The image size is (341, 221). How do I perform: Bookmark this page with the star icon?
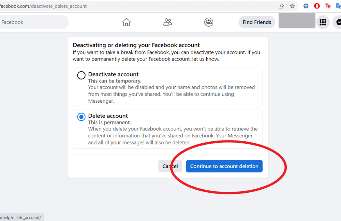pos(292,6)
